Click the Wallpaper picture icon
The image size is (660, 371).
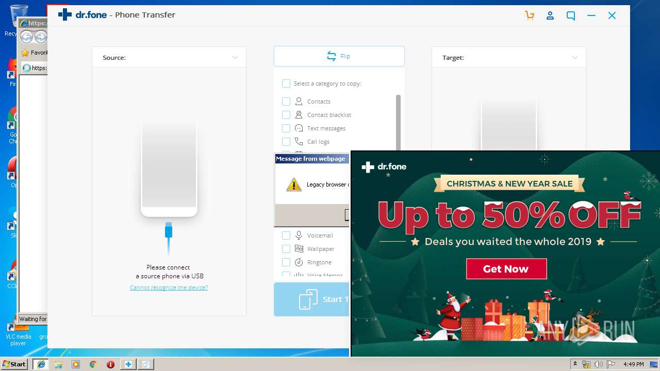point(299,249)
